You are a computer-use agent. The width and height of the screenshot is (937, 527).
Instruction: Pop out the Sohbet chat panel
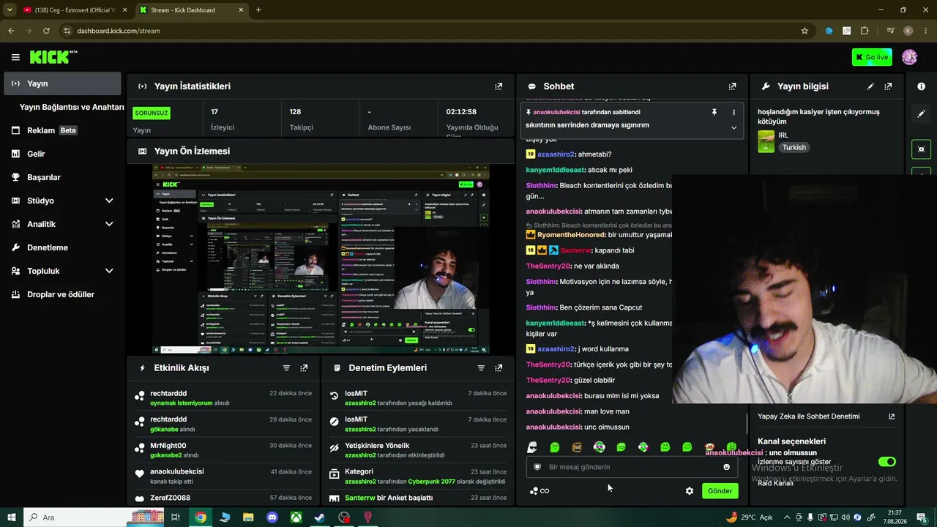[x=732, y=86]
